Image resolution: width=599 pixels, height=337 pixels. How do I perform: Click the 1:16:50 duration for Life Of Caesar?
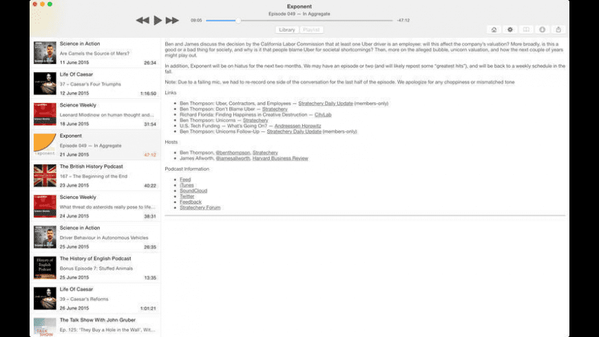click(148, 94)
